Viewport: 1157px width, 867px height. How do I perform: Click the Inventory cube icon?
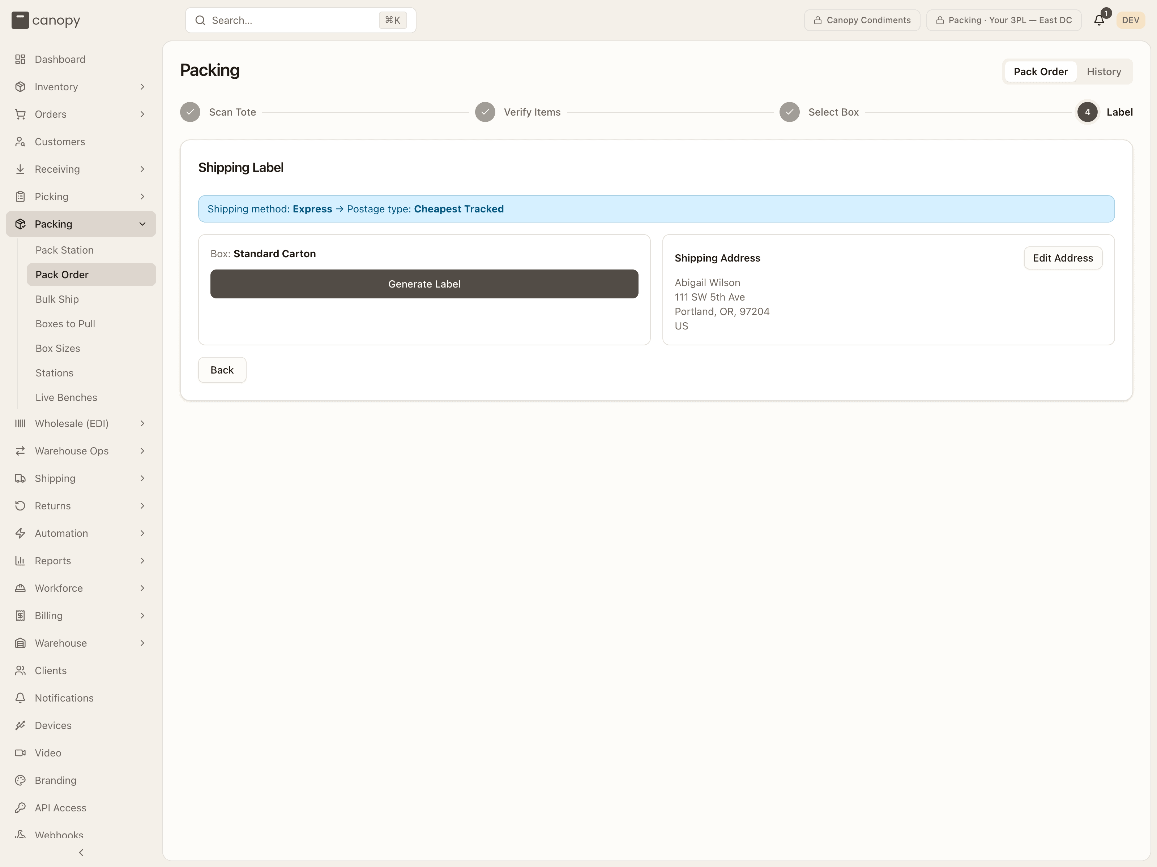(20, 87)
